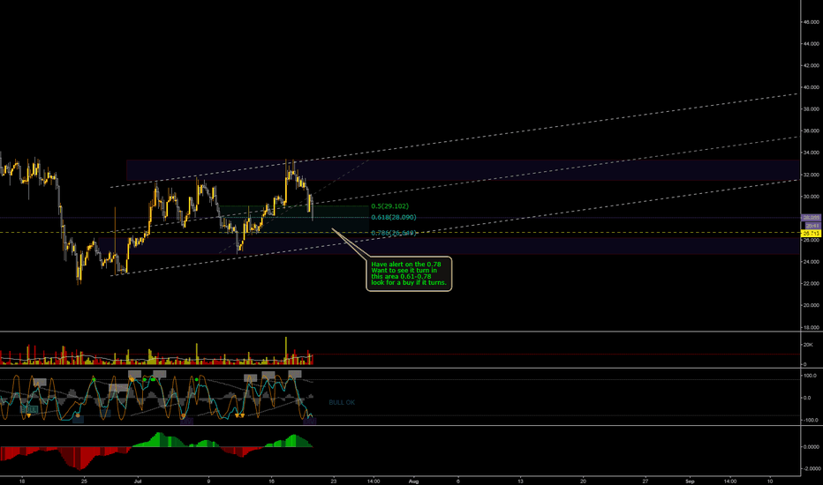Click the 100.0 oscillator scale label

[811, 376]
